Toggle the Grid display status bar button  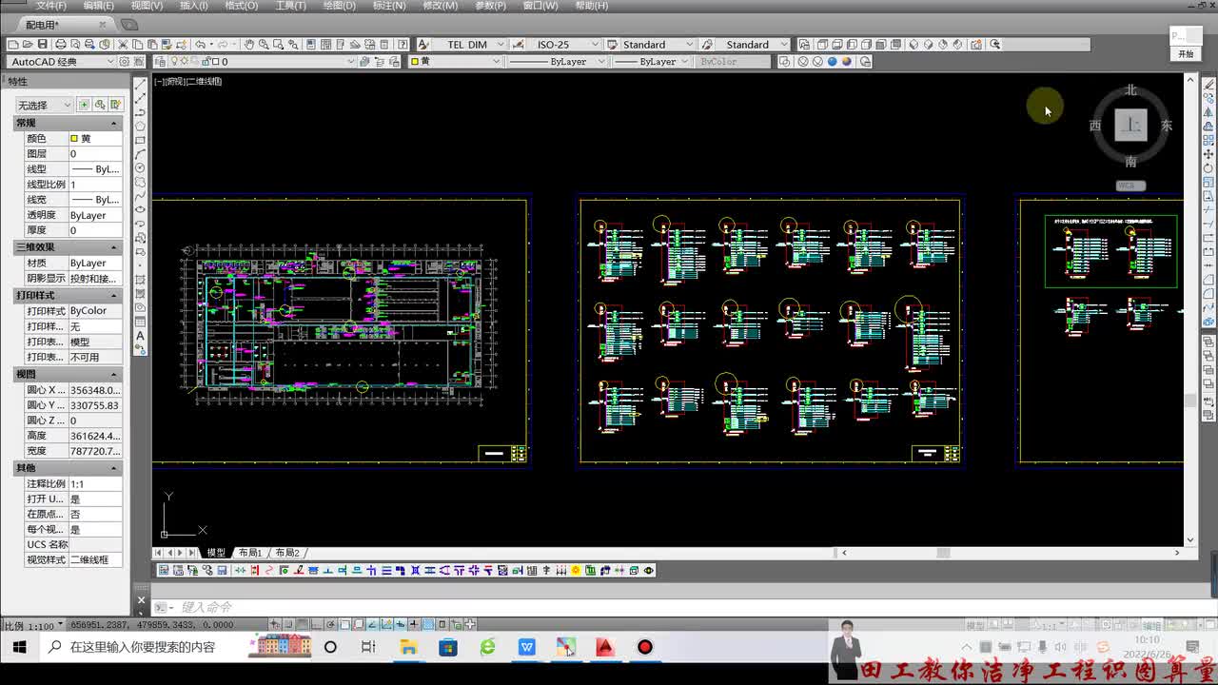pyautogui.click(x=302, y=624)
